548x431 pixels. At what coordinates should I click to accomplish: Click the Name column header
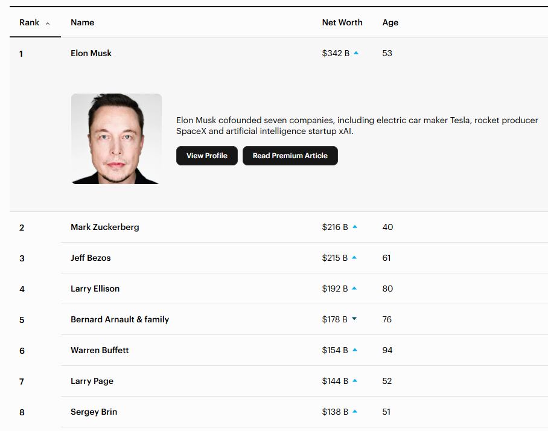coord(82,22)
